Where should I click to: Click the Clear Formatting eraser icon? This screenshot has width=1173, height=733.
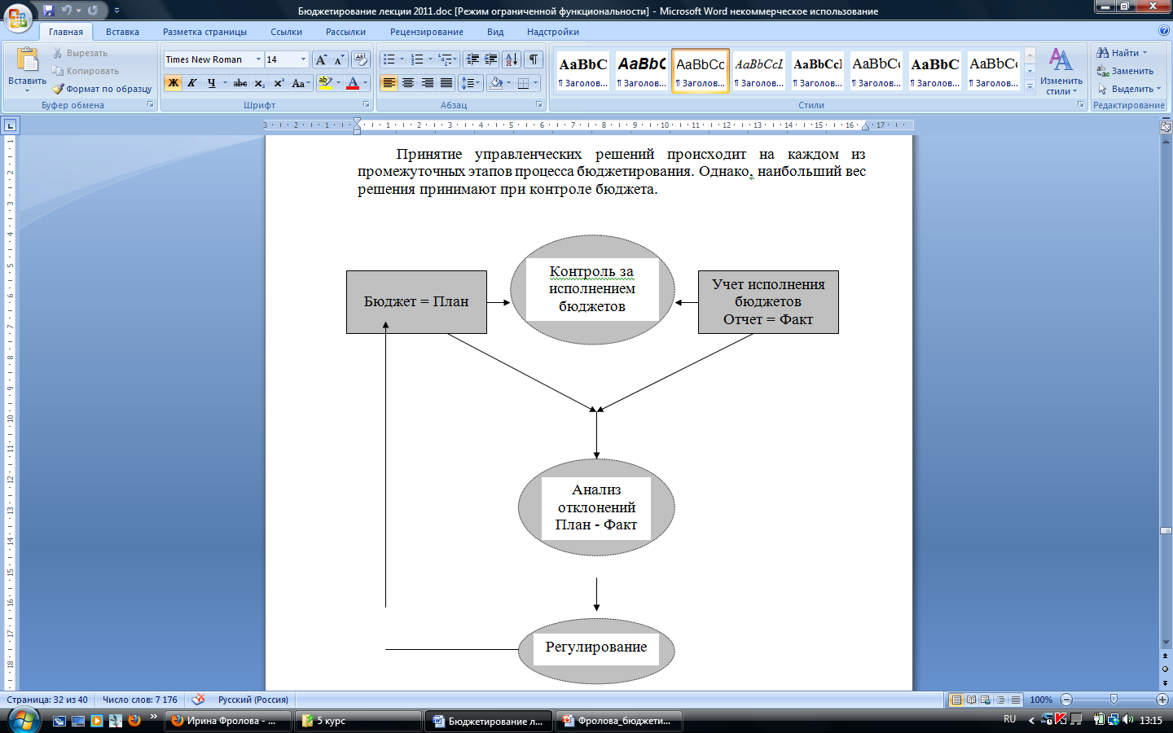(x=361, y=59)
